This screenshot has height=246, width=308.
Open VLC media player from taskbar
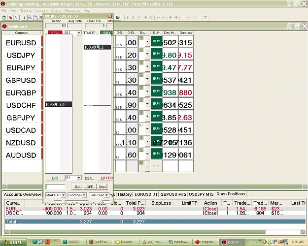[x=152, y=242]
